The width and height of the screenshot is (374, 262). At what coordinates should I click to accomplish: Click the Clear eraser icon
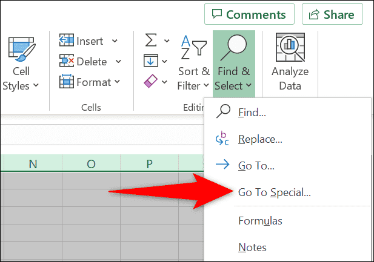pos(150,80)
